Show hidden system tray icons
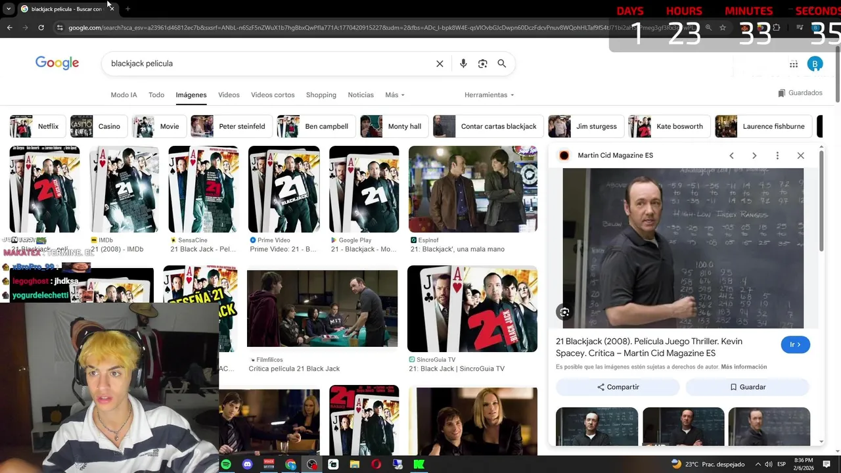 (x=758, y=464)
